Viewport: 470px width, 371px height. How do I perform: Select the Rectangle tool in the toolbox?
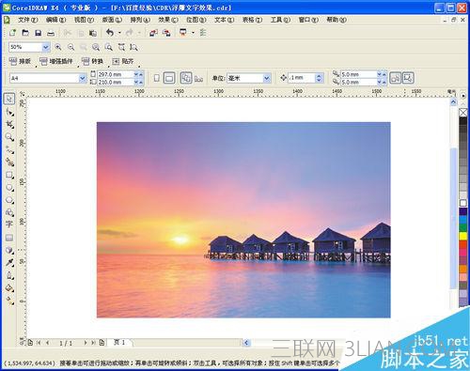click(9, 175)
